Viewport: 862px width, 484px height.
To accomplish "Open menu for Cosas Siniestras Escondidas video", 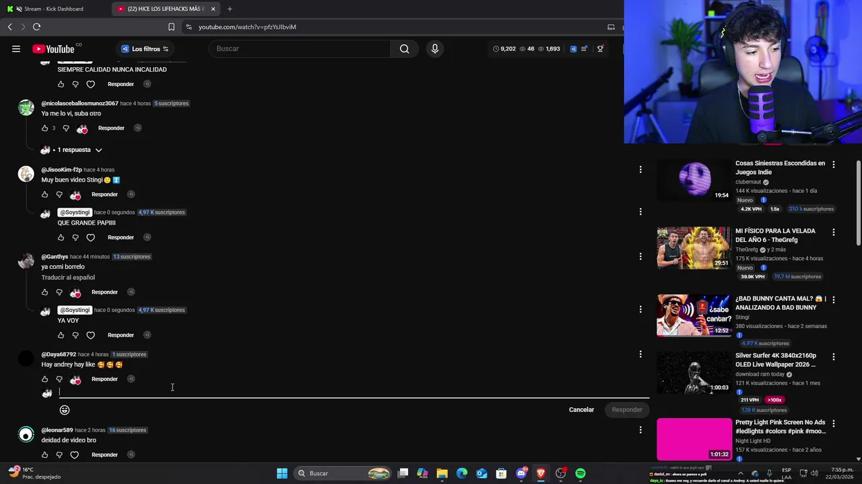I will [834, 164].
